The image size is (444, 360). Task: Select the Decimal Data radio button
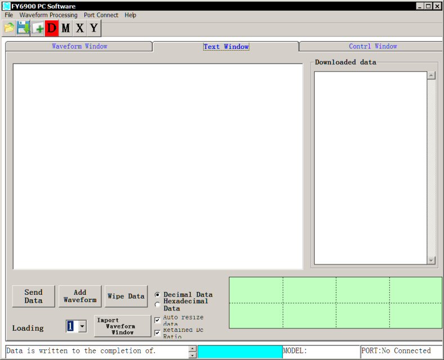pos(158,295)
